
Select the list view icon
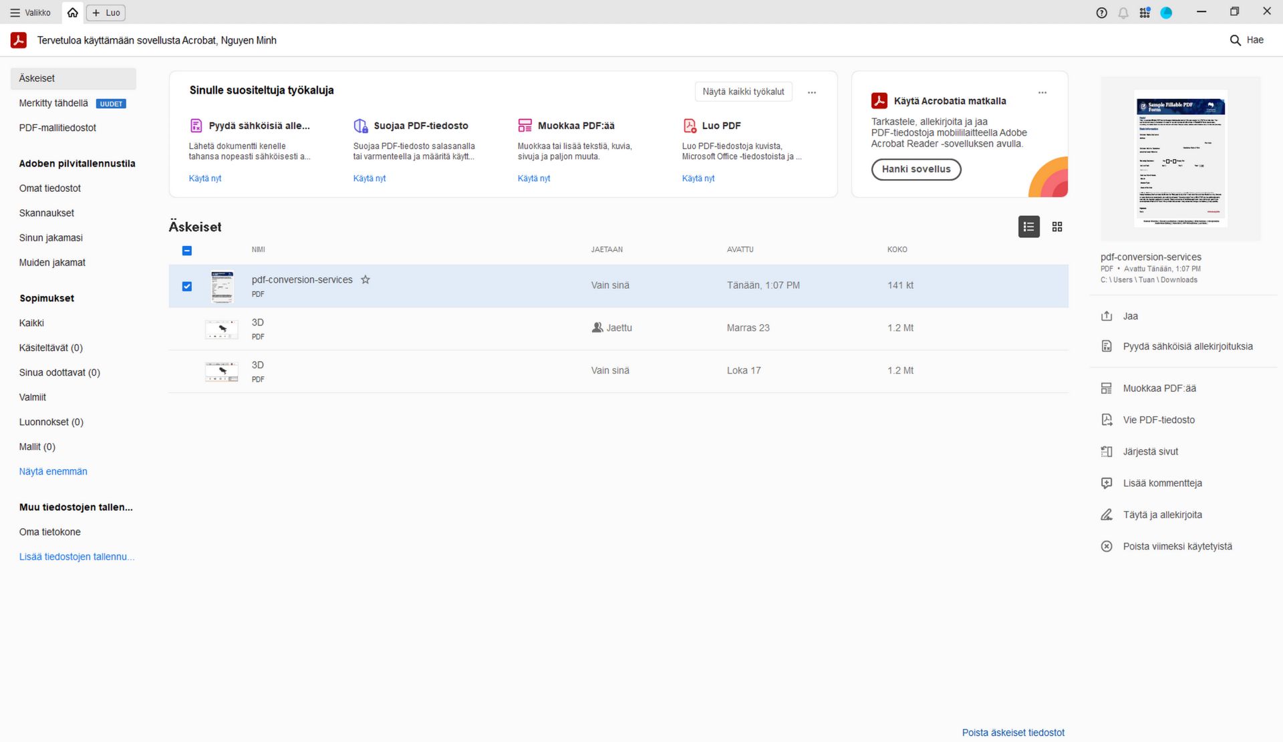tap(1028, 227)
